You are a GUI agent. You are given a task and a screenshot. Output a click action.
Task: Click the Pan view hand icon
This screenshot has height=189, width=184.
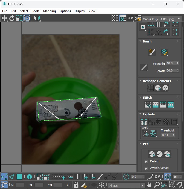[149, 185]
